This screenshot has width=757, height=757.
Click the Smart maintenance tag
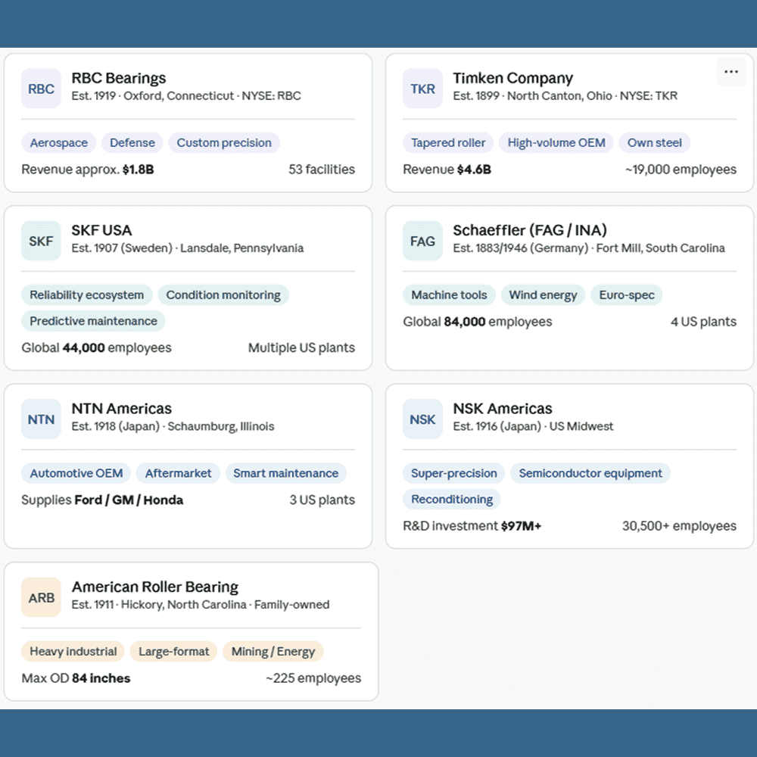coord(285,473)
